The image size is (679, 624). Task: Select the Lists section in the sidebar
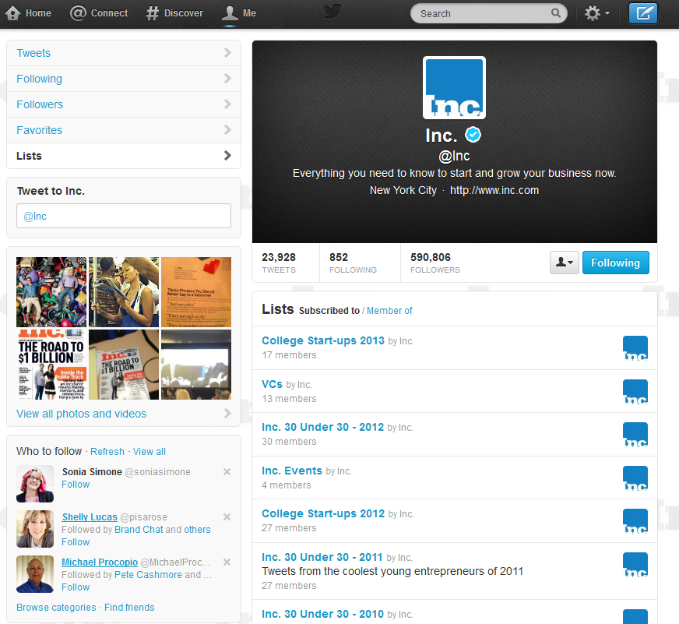(x=124, y=156)
